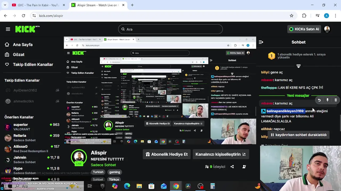Click the Türkçe language tag
The image size is (341, 191).
point(114,179)
